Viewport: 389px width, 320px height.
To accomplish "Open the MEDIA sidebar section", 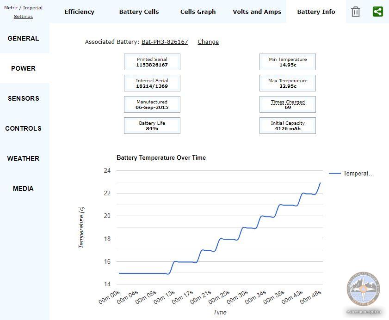I will click(23, 188).
